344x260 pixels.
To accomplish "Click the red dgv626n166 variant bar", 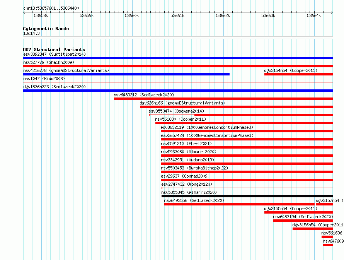I will click(x=237, y=107).
